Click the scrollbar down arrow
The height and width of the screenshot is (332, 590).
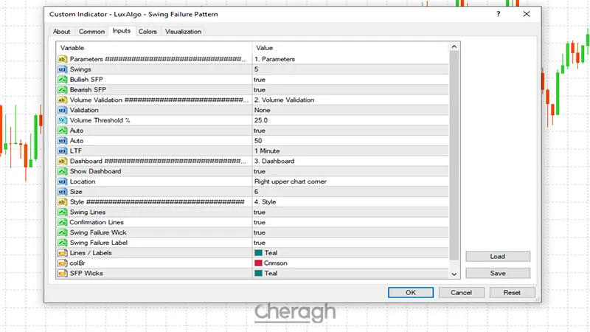point(454,274)
